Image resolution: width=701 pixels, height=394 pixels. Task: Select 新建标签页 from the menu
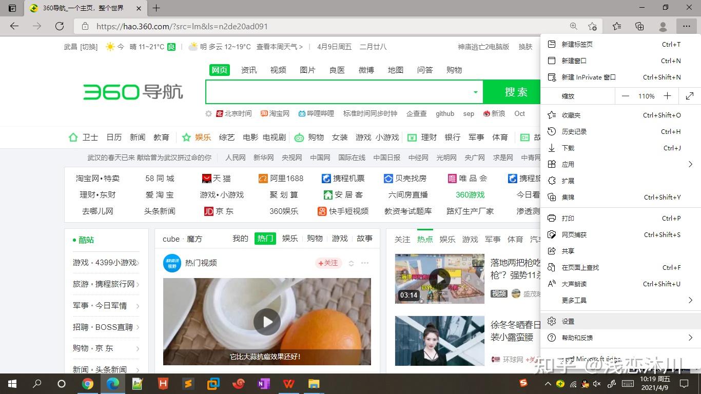point(621,45)
